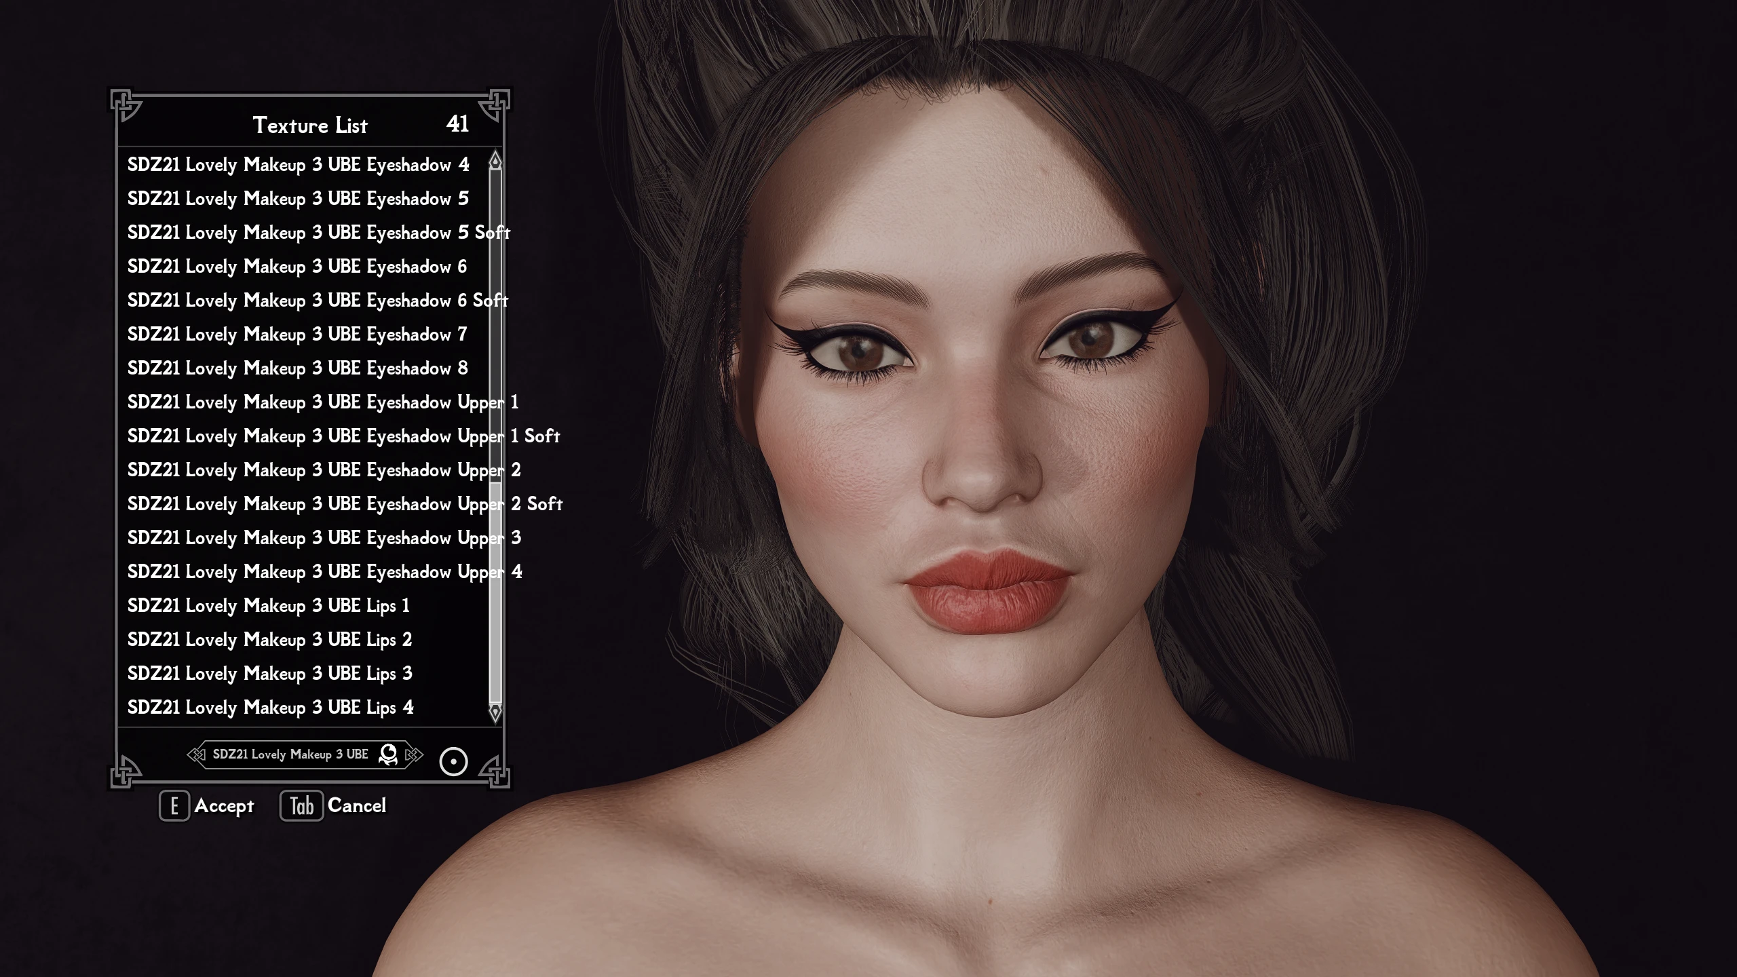1737x977 pixels.
Task: Choose the Eyeshadow 7 texture
Action: click(297, 334)
